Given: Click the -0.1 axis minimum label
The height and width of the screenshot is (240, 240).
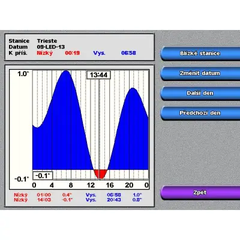Looking at the screenshot, I should click(22, 179).
